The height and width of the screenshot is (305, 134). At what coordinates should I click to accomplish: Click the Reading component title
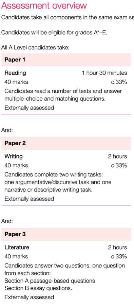coord(15,73)
